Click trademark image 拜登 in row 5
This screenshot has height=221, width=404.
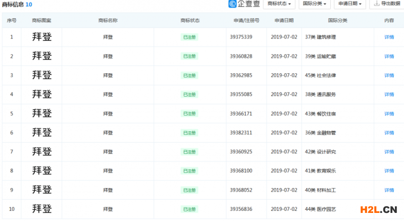tap(42, 113)
